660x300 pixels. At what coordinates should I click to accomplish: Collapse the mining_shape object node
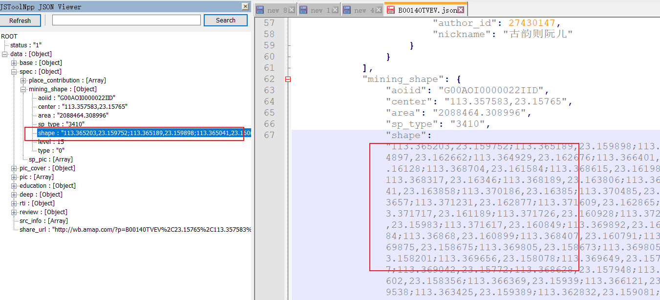[x=23, y=89]
